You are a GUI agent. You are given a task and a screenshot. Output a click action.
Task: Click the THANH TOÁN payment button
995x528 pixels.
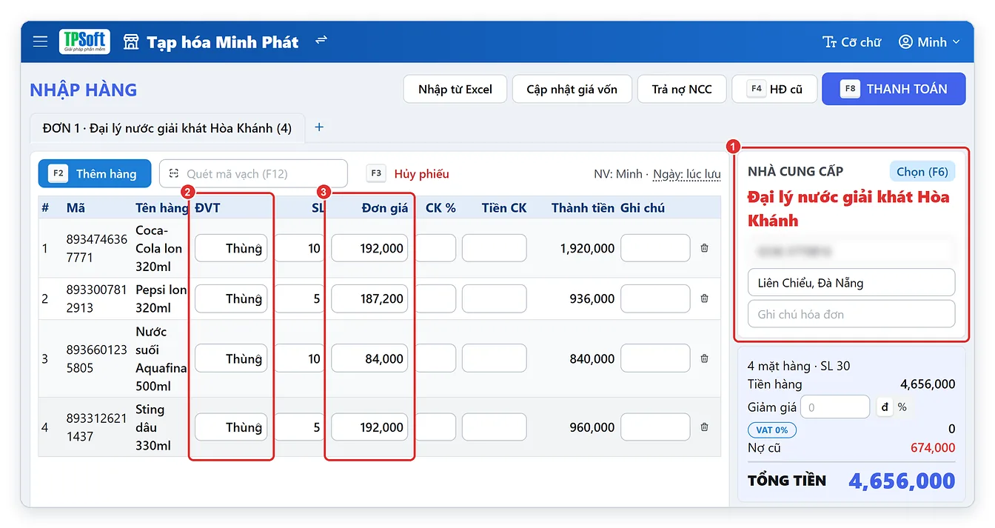coord(894,89)
